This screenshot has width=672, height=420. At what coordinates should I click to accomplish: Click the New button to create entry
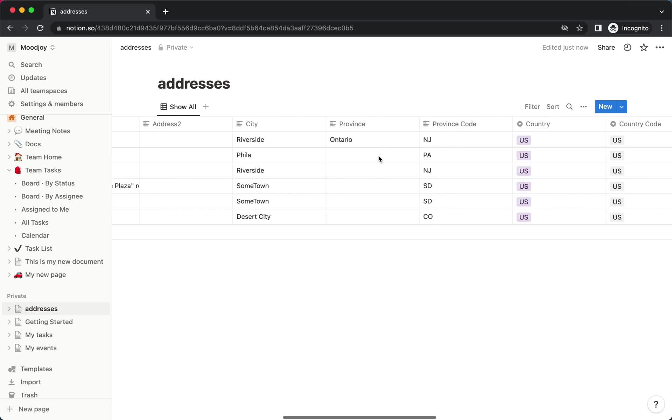click(606, 106)
